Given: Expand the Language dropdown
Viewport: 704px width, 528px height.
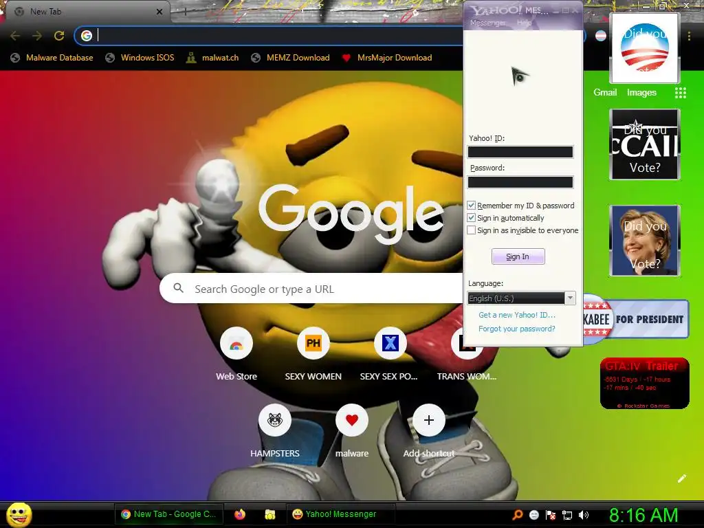Looking at the screenshot, I should (x=570, y=298).
